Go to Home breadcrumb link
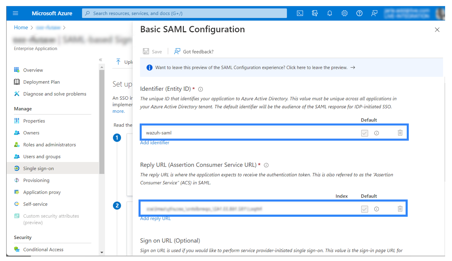 tap(21, 27)
